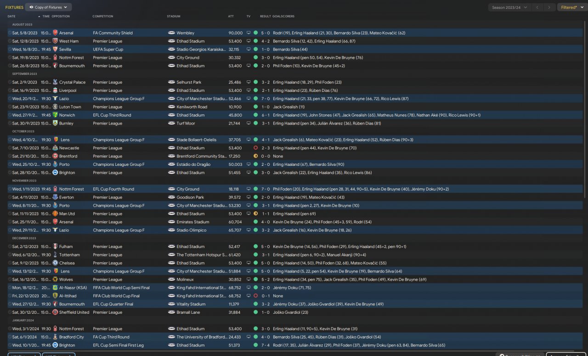The height and width of the screenshot is (356, 588).
Task: Click FA Community Shield competition text
Action: pos(113,33)
